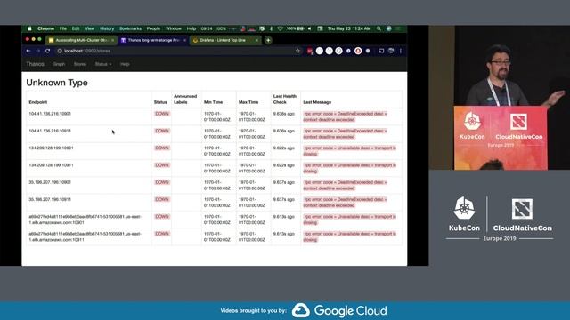Click DOWN status for 134.209.128.199:10911
The width and height of the screenshot is (570, 320).
162,165
